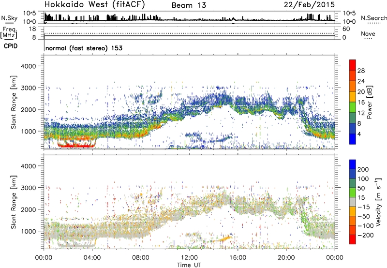Select the 'Power [dB]' color bar title
The height and width of the screenshot is (268, 387).
369,102
